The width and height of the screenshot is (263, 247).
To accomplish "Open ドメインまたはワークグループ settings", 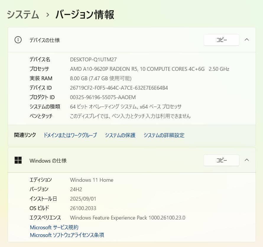I will click(x=70, y=135).
